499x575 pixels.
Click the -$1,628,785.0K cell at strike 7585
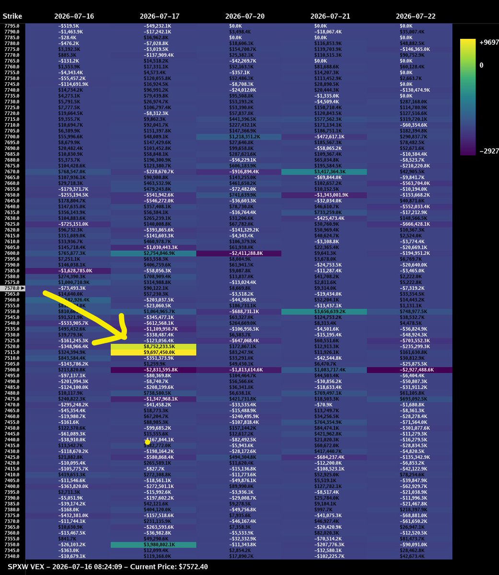click(68, 271)
